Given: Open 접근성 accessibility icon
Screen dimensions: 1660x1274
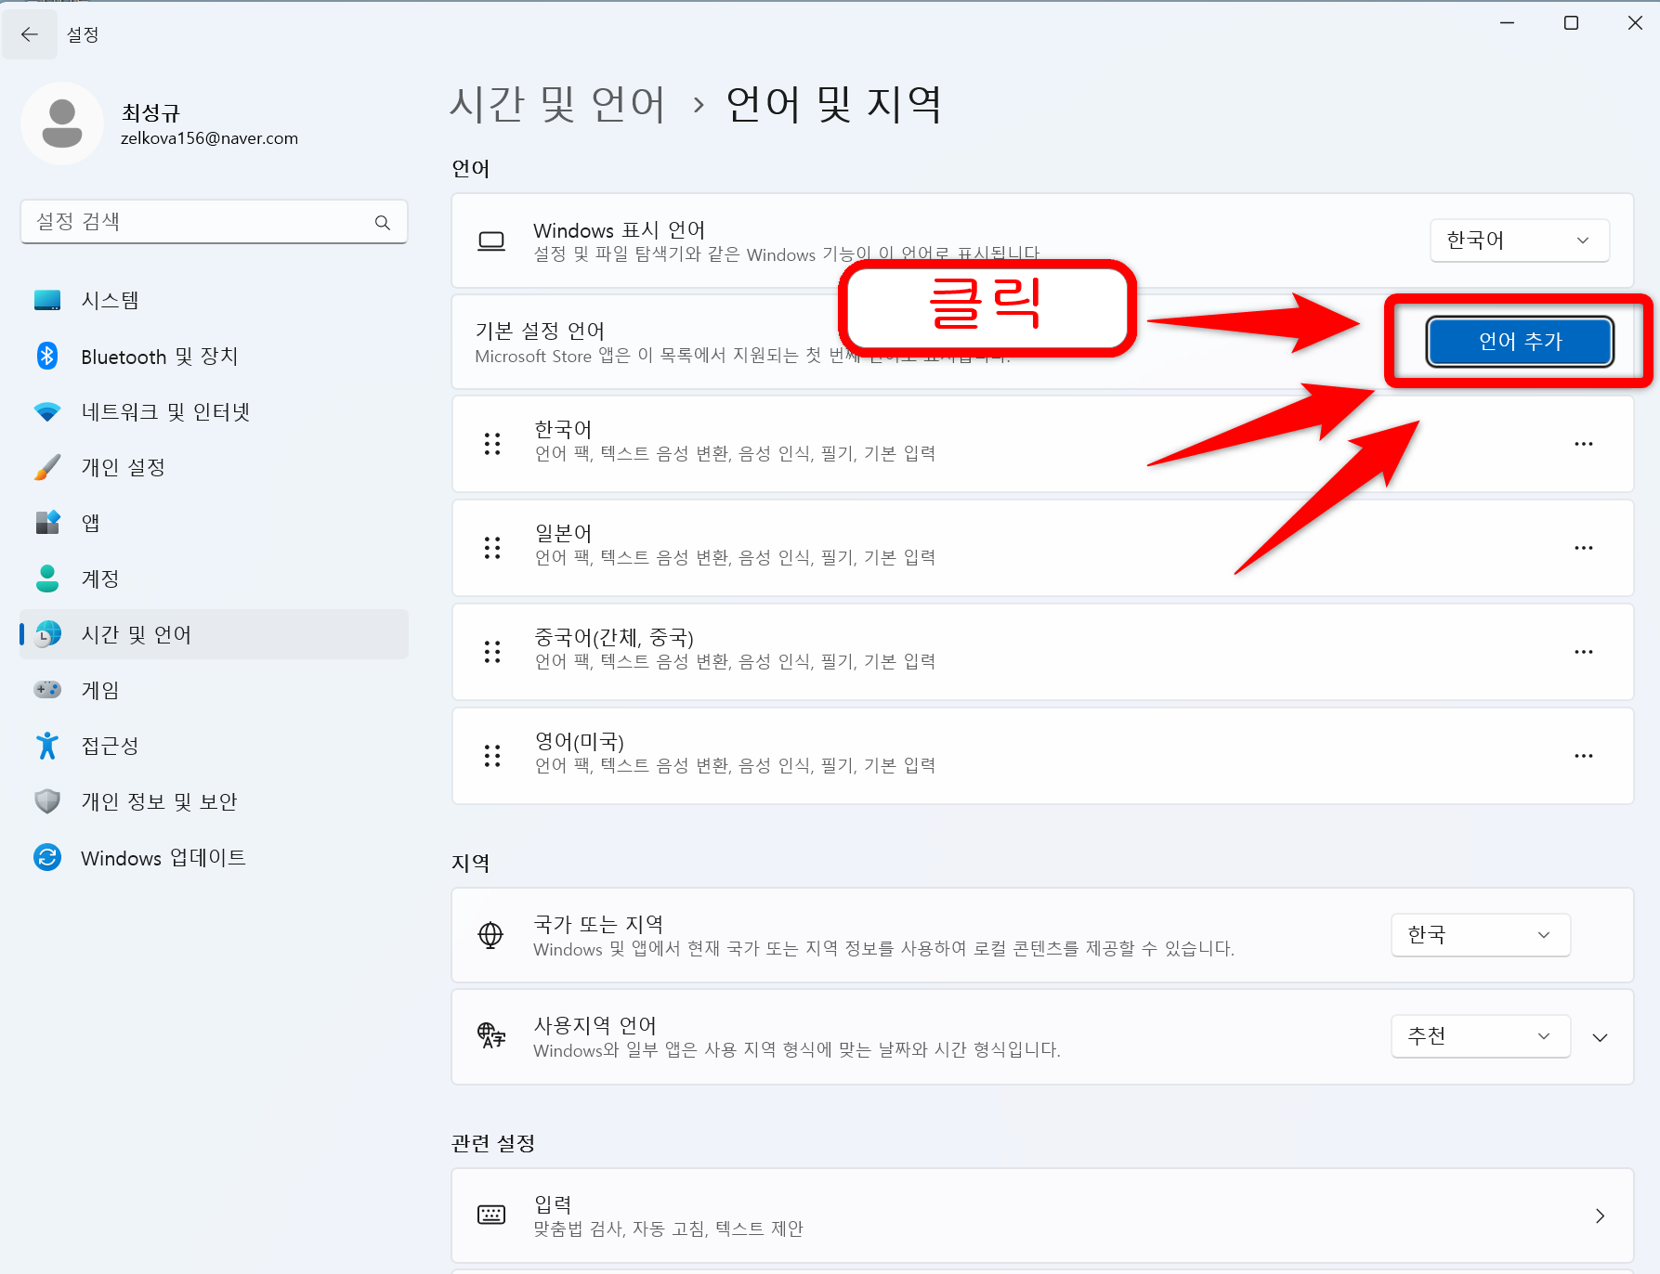Looking at the screenshot, I should (x=47, y=746).
